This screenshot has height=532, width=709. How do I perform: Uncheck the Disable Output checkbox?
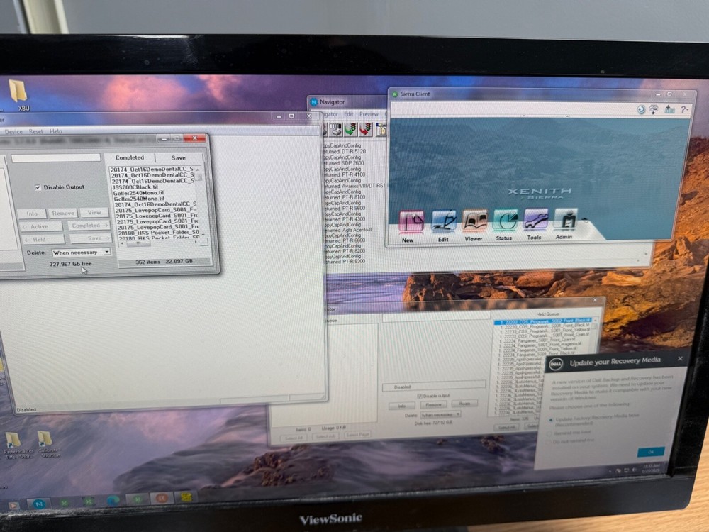pos(38,187)
